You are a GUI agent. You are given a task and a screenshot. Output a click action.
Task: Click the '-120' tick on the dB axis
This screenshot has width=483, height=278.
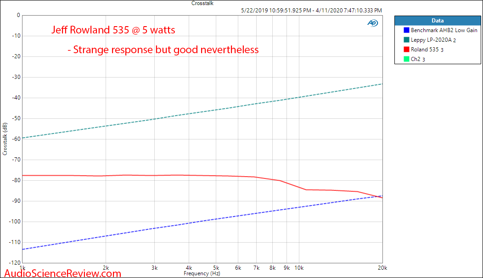click(15, 262)
